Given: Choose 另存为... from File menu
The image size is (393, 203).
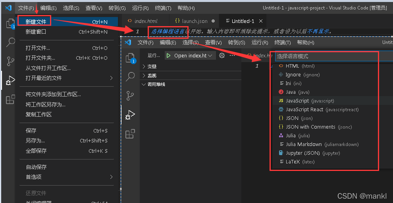Looking at the screenshot, I should click(67, 140).
